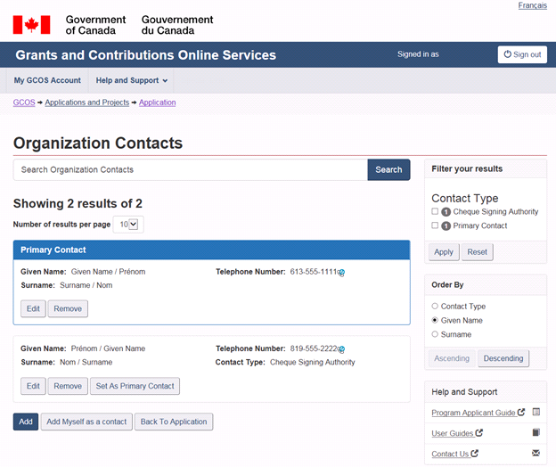Click the Program Applicant Guide document icon
This screenshot has width=556, height=467.
(x=536, y=413)
